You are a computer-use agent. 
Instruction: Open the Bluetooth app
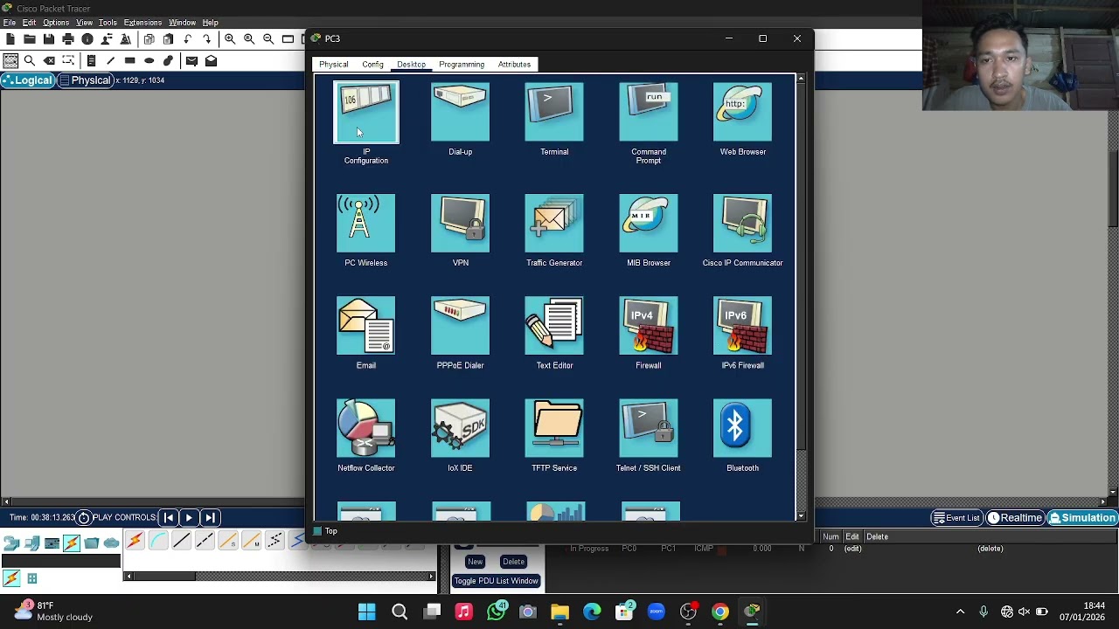coord(742,428)
